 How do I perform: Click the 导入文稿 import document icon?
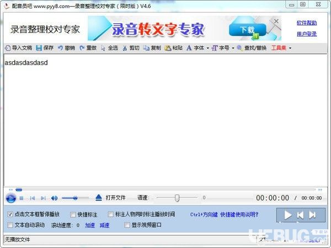coord(8,48)
